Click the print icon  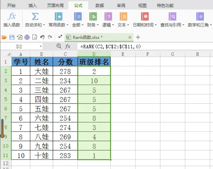27,37
